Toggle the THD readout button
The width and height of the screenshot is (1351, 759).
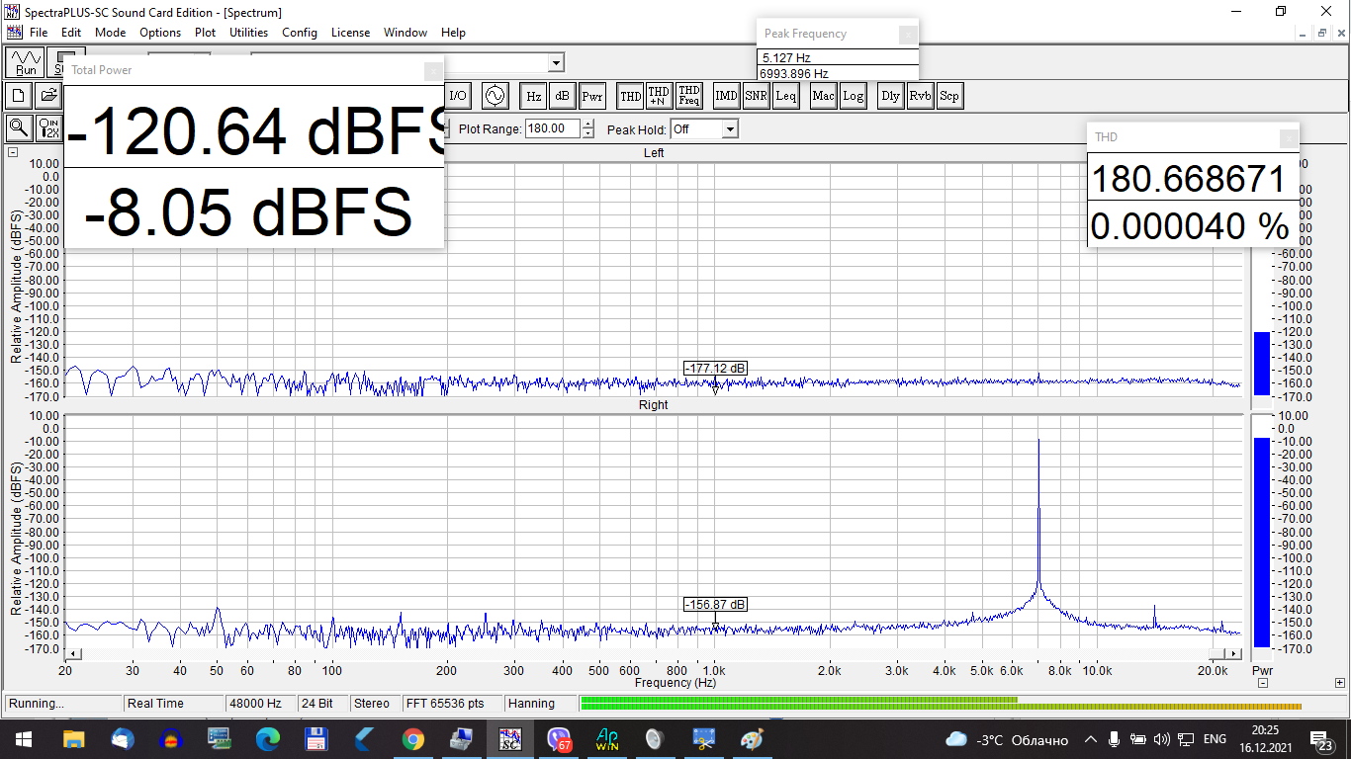pyautogui.click(x=630, y=96)
